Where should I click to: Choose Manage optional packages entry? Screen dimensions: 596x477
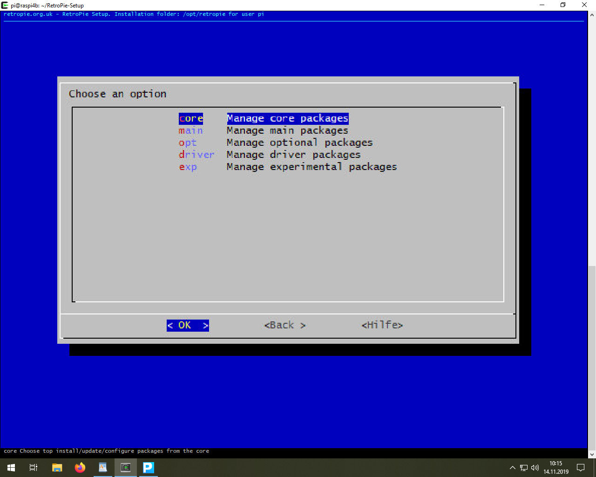coord(276,143)
